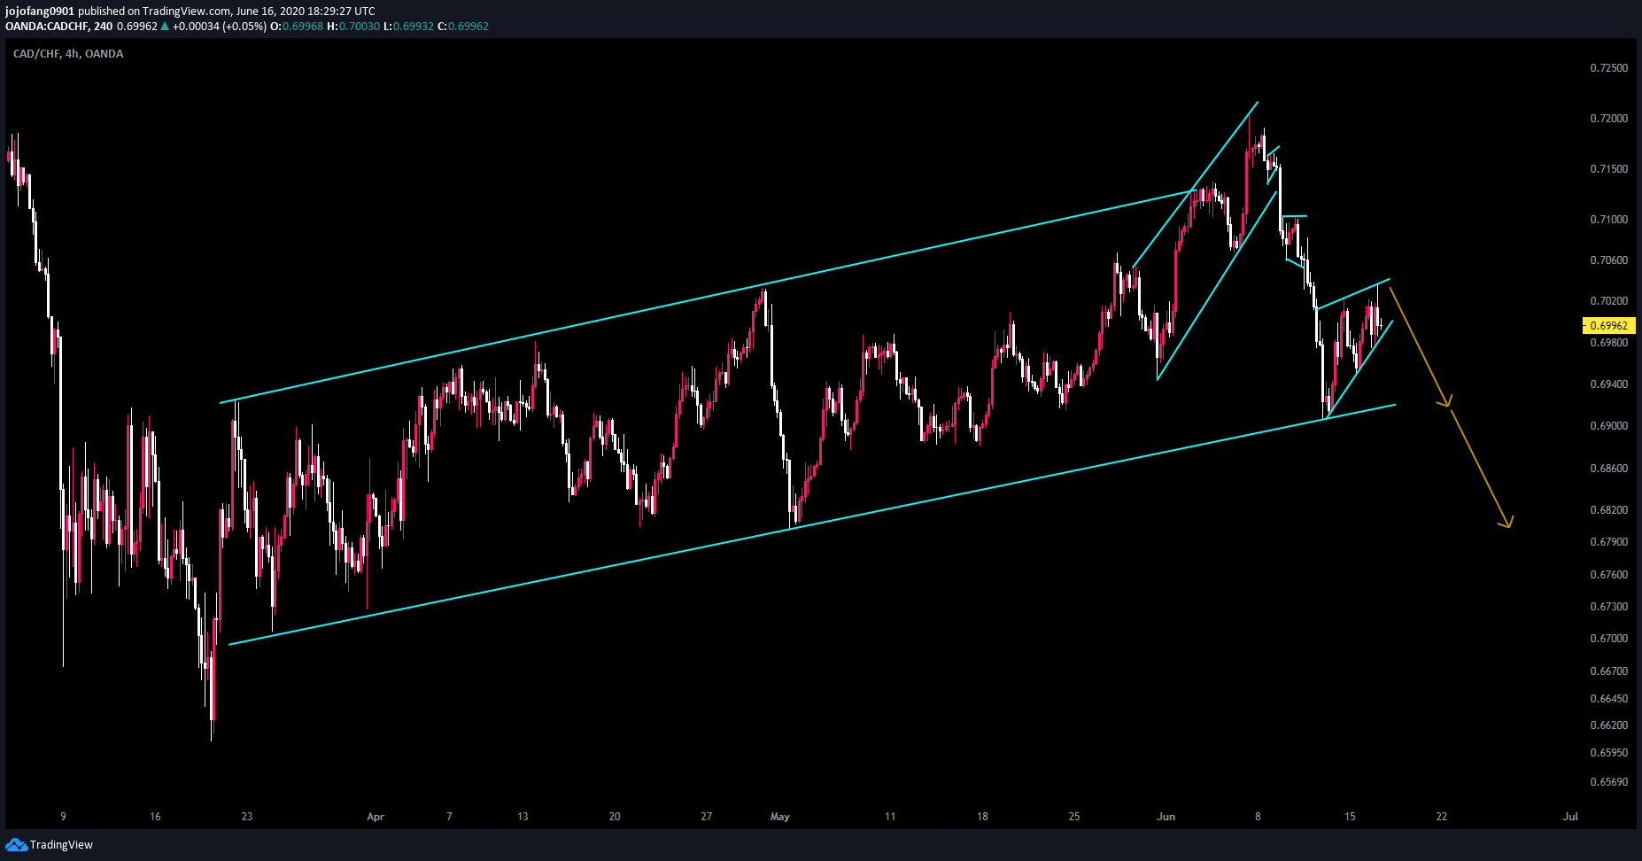Click the 0.65690 price axis label
This screenshot has height=861, width=1642.
1608,782
